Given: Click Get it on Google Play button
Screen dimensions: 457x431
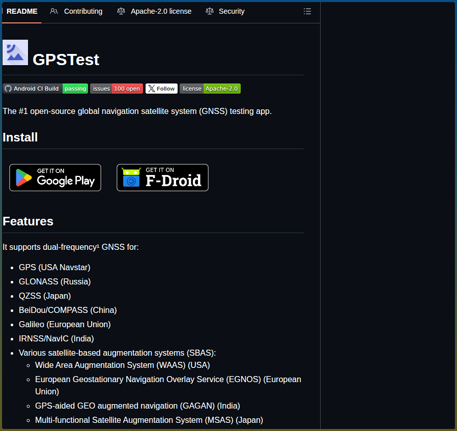Looking at the screenshot, I should tap(55, 178).
